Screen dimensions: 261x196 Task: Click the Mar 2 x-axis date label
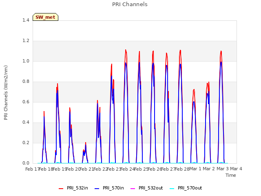(x=209, y=169)
